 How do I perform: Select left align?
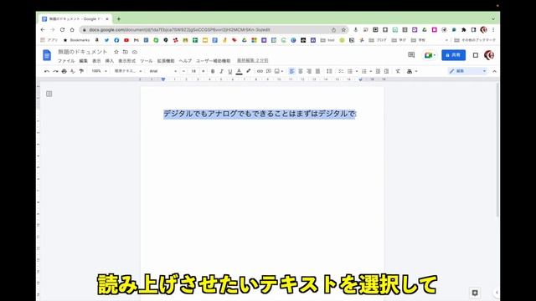(x=291, y=71)
